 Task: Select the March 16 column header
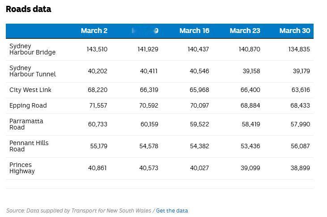(x=194, y=31)
